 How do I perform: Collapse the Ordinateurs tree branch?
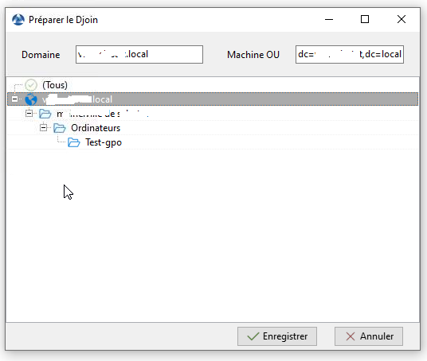(43, 127)
